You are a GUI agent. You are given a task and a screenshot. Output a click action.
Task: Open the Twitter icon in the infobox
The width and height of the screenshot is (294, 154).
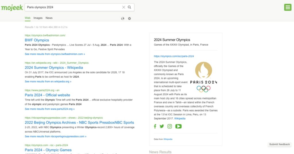click(162, 126)
